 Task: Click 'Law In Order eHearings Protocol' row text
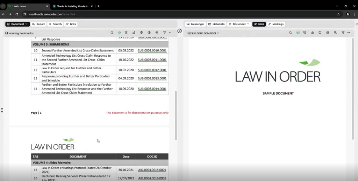click(x=77, y=170)
